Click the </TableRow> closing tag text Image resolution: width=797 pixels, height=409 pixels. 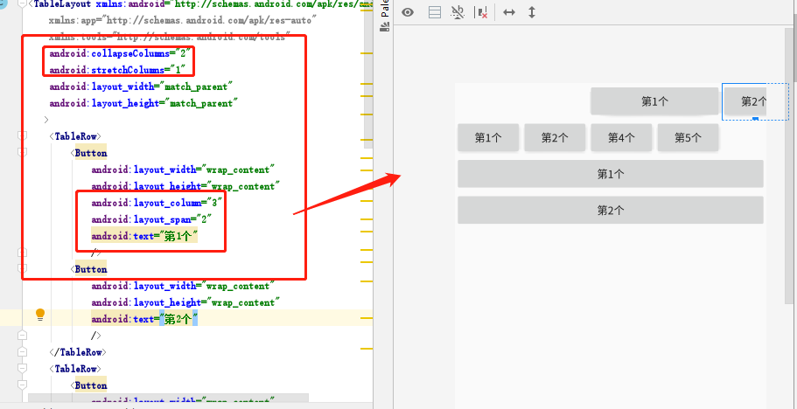pos(78,352)
